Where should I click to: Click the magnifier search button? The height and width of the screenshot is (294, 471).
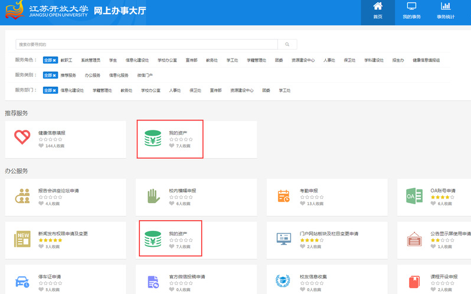point(287,44)
